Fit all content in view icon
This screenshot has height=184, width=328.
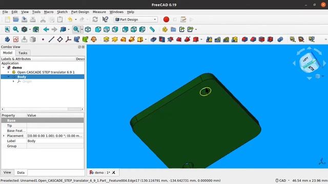pos(7,30)
